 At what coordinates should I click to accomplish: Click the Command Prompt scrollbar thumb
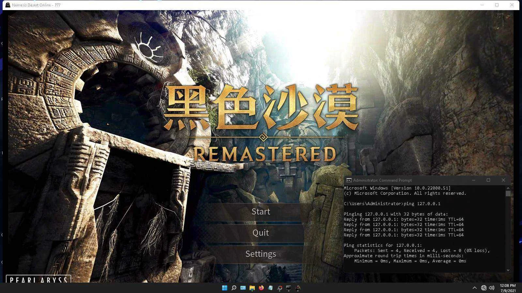coord(508,193)
